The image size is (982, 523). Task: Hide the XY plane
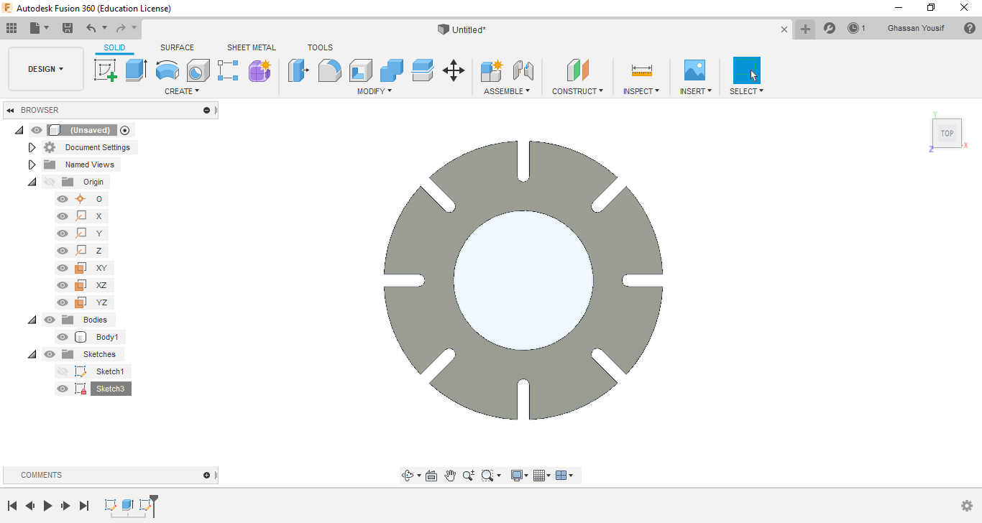[x=63, y=268]
